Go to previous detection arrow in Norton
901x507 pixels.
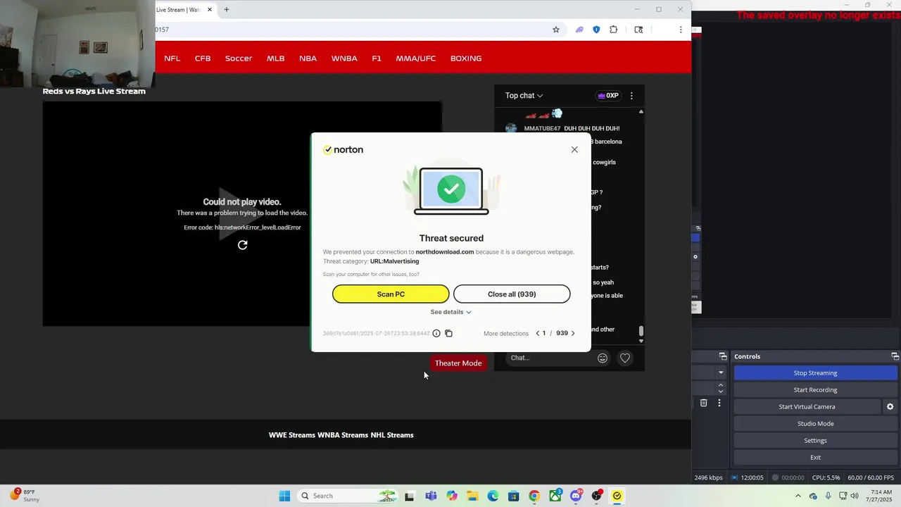538,333
